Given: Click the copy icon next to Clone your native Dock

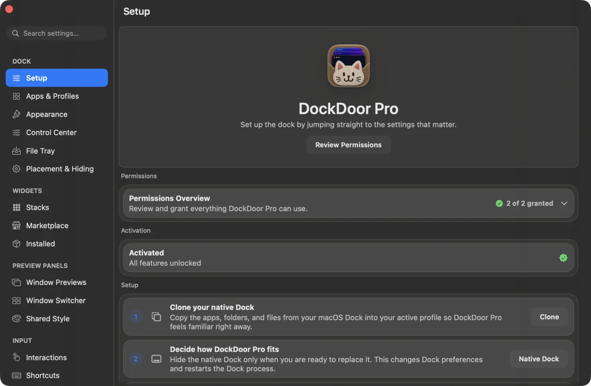Looking at the screenshot, I should coord(157,317).
